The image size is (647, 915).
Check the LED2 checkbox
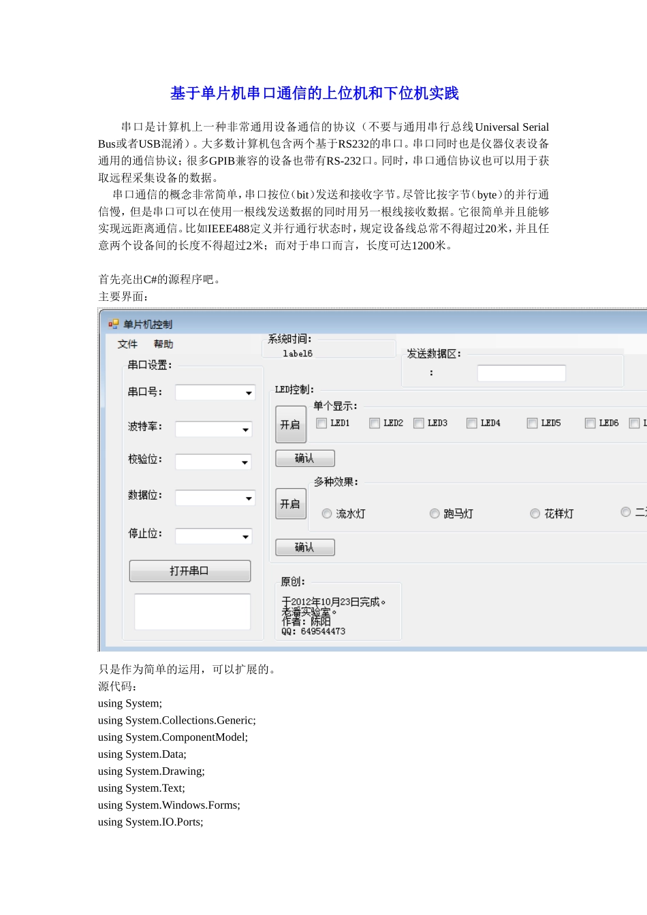pos(375,423)
